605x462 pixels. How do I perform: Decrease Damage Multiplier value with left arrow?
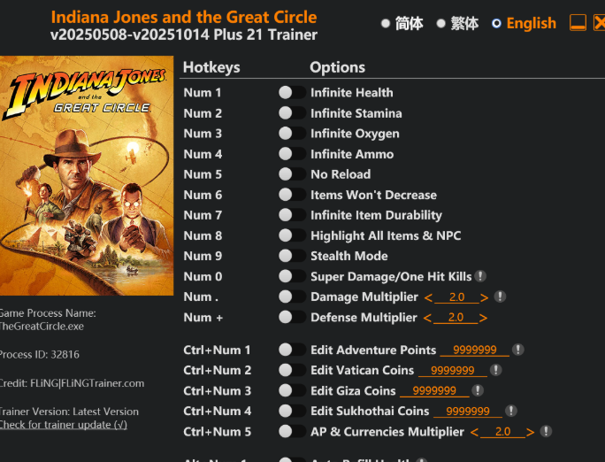coord(429,297)
